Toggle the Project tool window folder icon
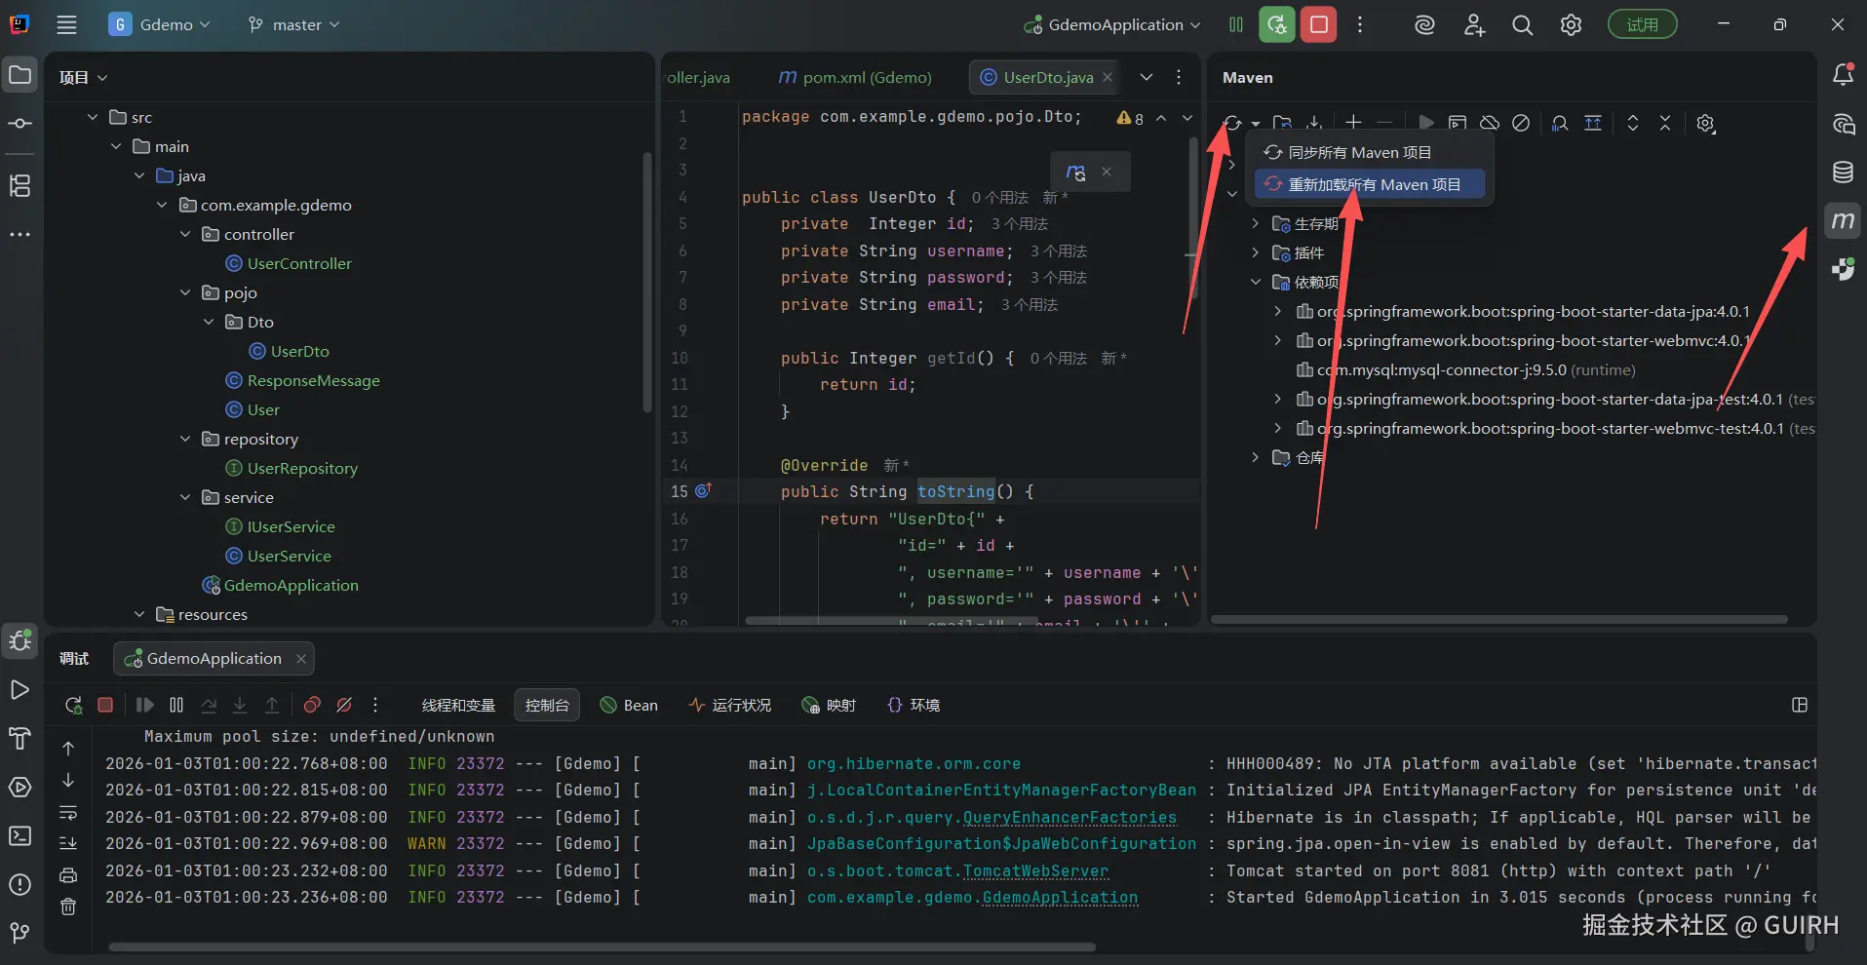This screenshot has width=1867, height=965. 19,75
